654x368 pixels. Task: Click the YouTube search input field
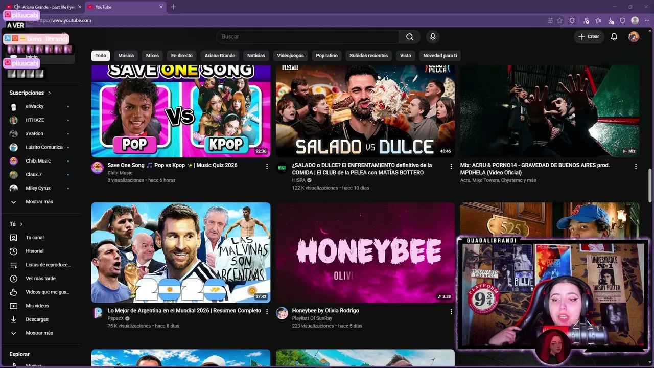308,37
